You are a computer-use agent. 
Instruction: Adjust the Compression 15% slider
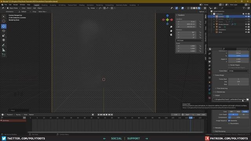click(238, 117)
